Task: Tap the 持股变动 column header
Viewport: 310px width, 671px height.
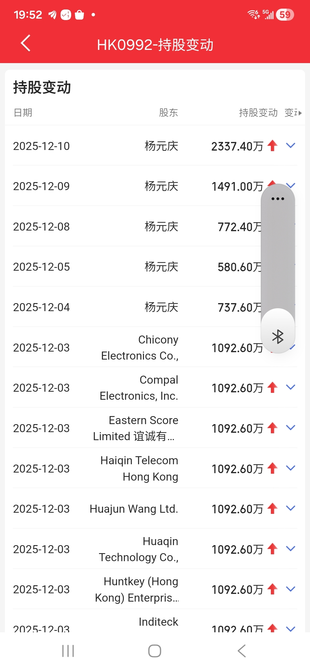Action: coord(258,113)
